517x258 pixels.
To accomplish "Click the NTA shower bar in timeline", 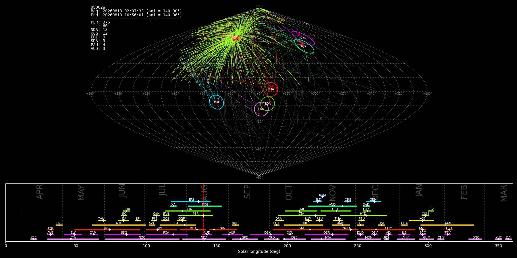I will 328,239.
